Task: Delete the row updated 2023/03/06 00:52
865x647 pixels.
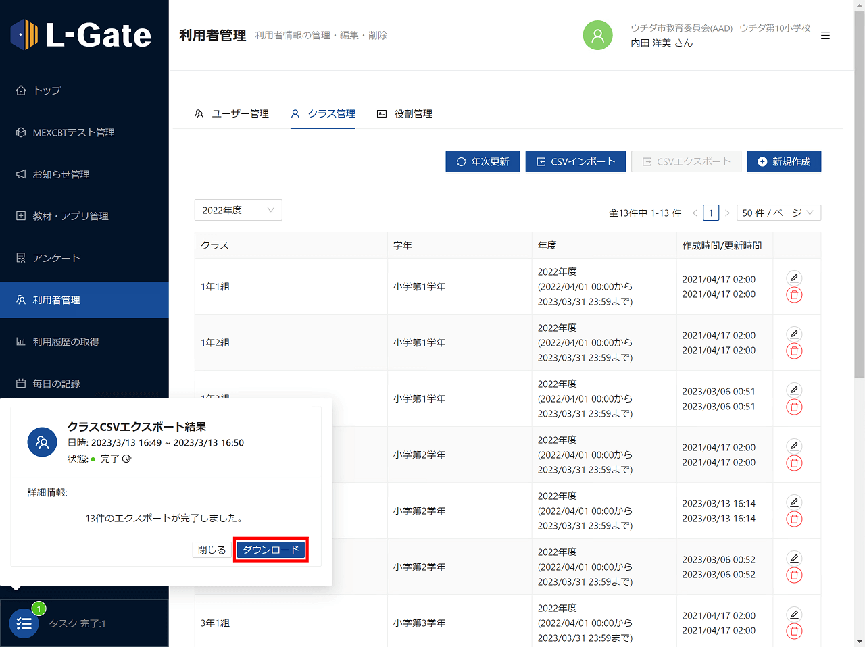Action: [x=795, y=575]
